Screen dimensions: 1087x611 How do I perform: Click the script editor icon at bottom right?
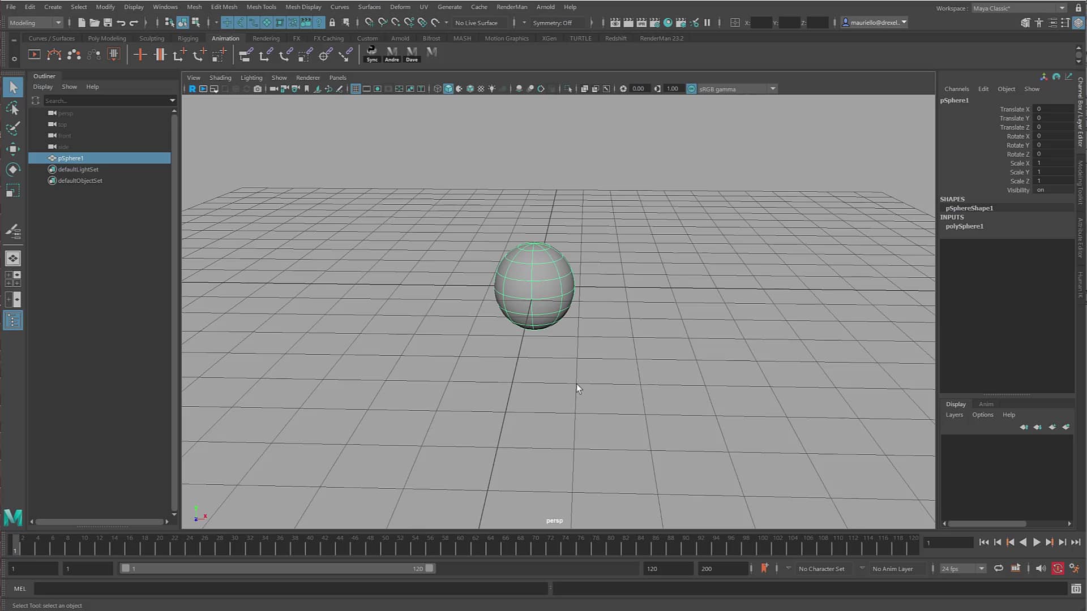pyautogui.click(x=1076, y=589)
